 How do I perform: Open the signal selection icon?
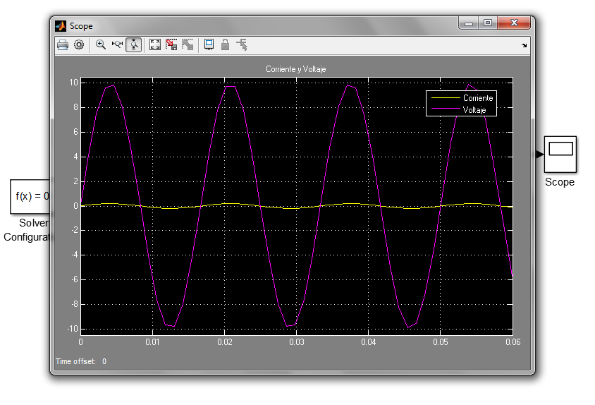click(x=242, y=45)
